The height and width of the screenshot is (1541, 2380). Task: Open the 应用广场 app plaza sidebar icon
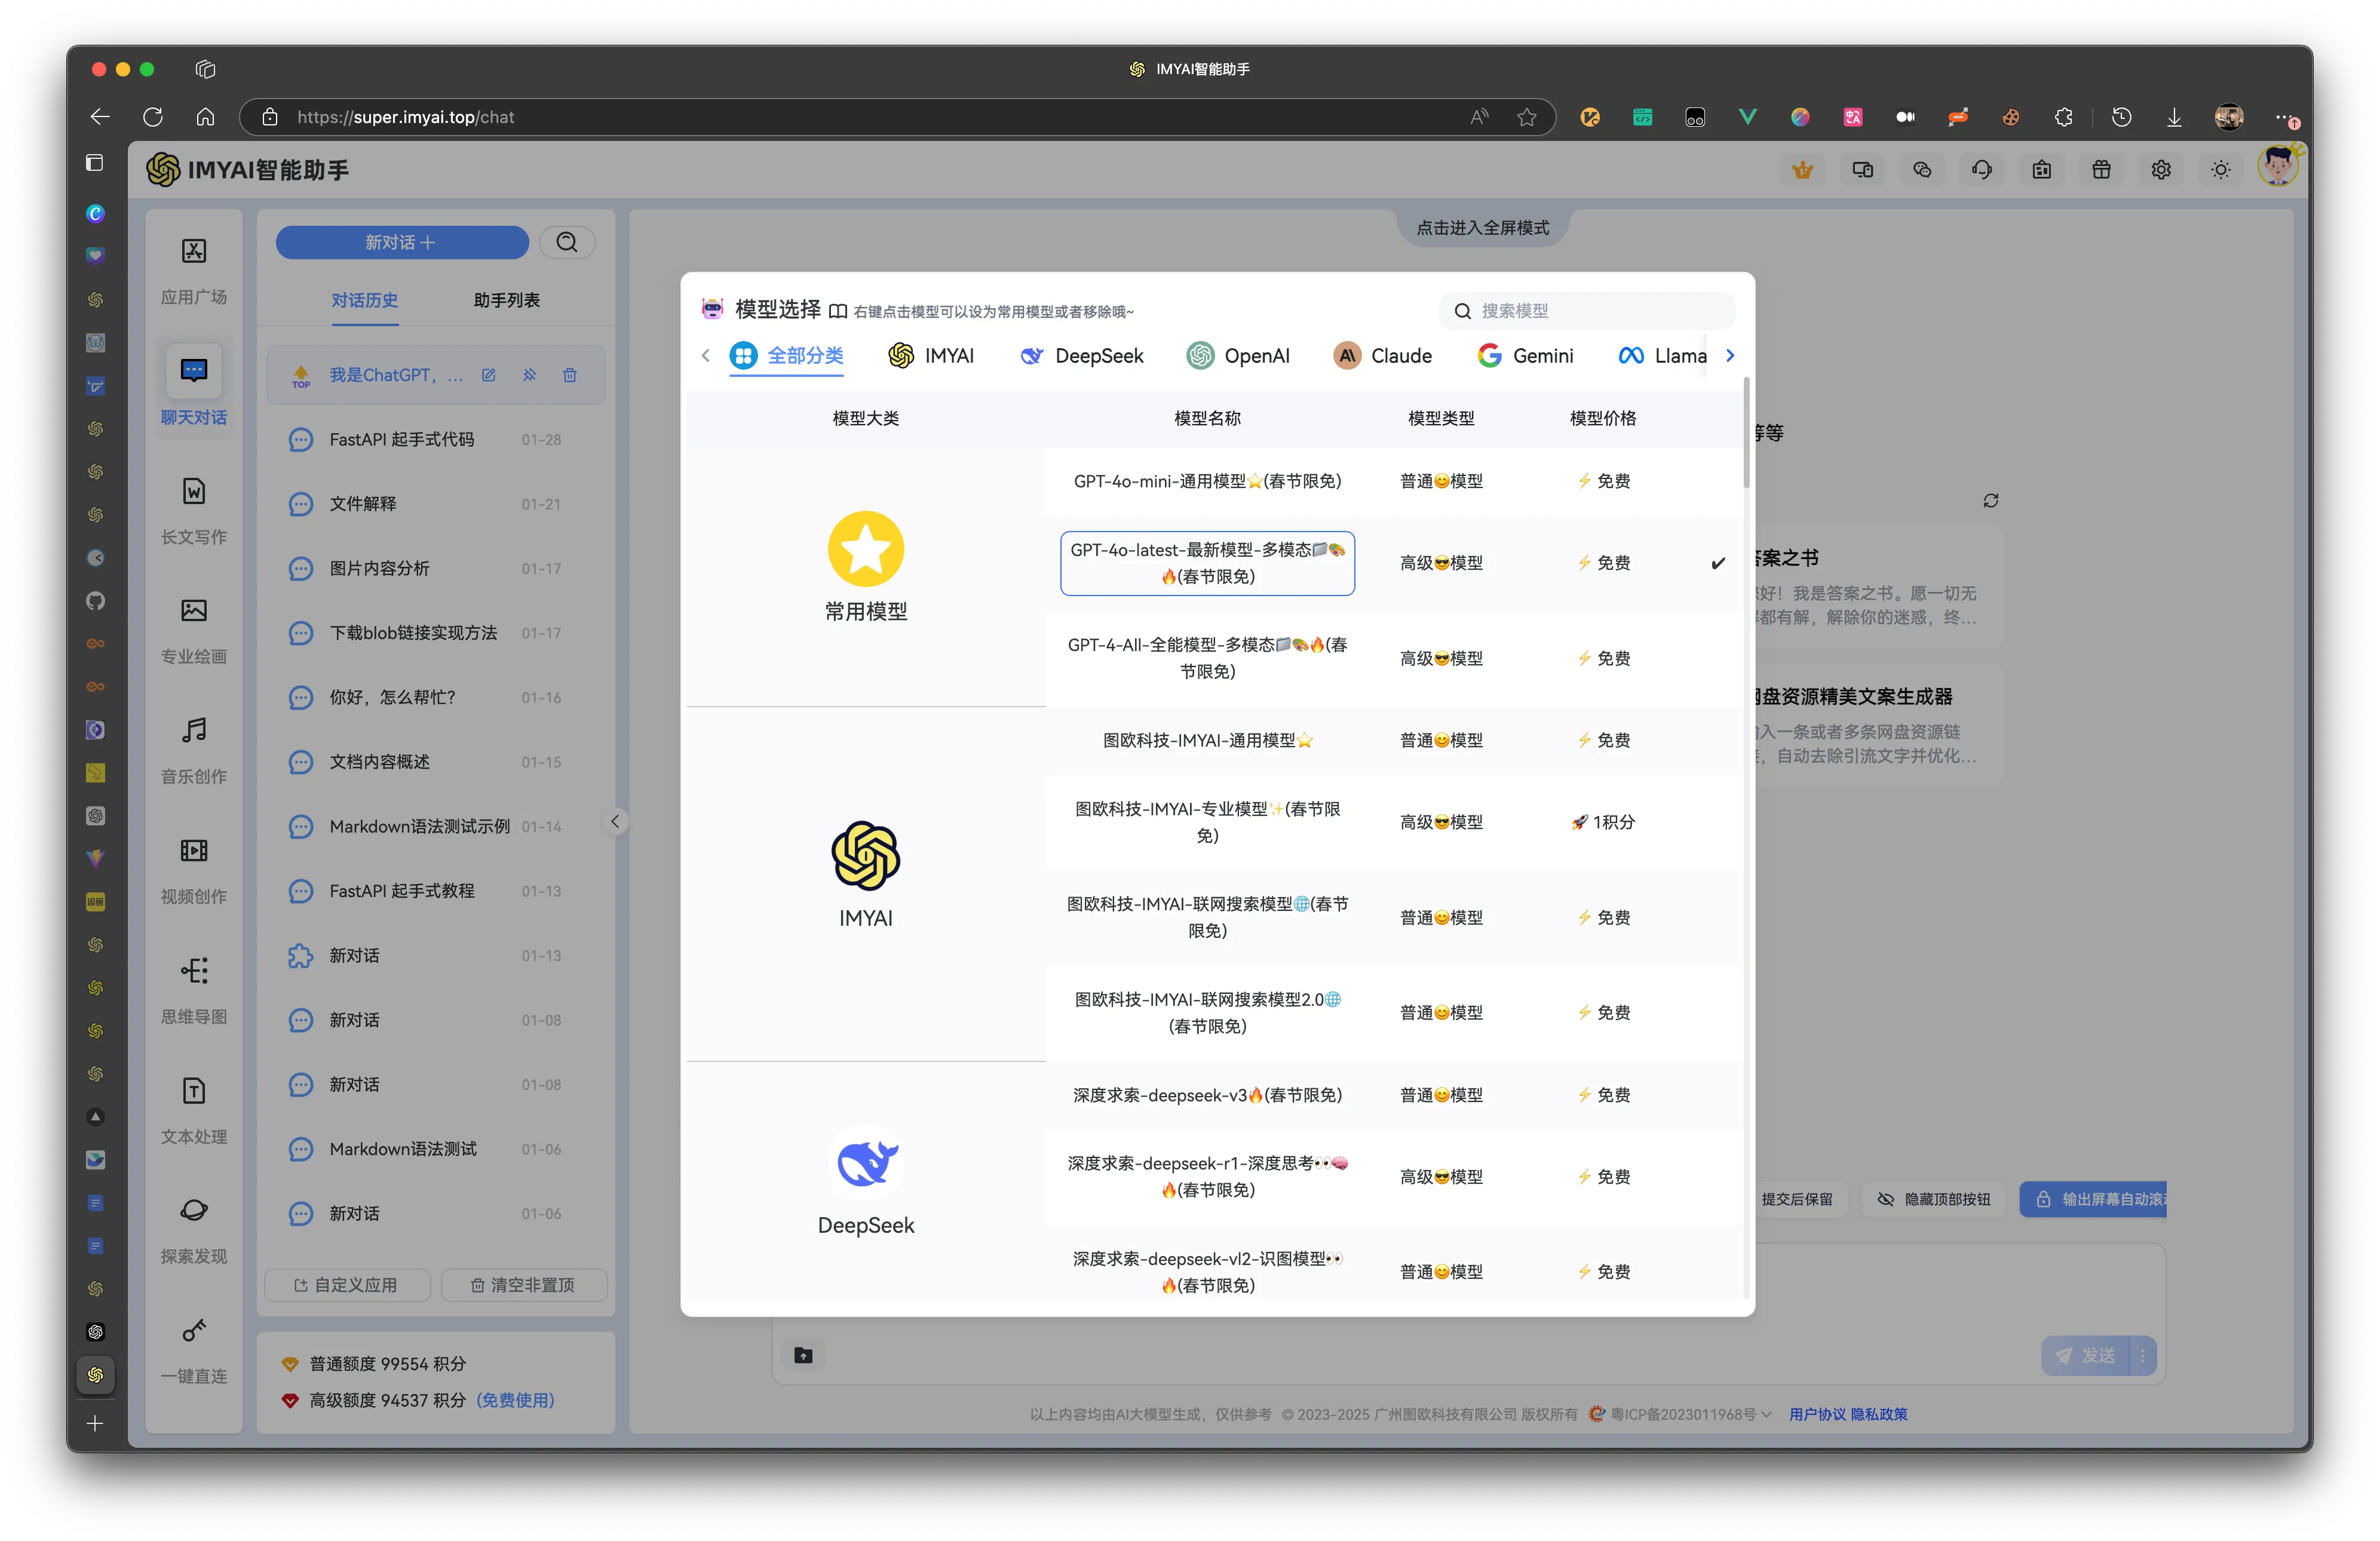194,250
